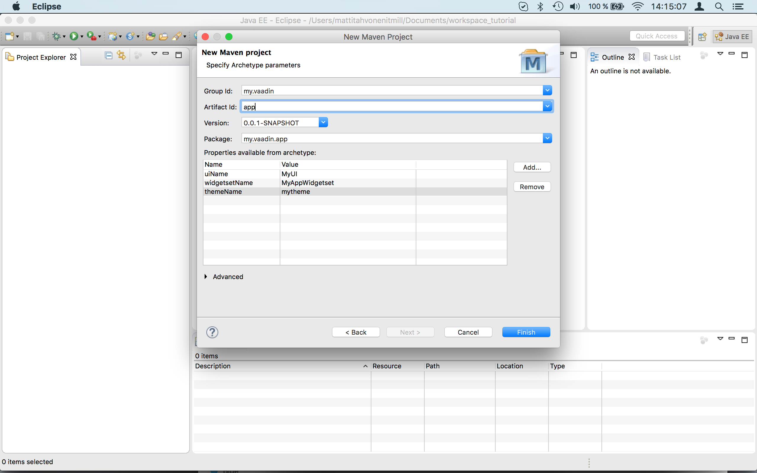
Task: Switch to the Java EE perspective button
Action: (732, 37)
